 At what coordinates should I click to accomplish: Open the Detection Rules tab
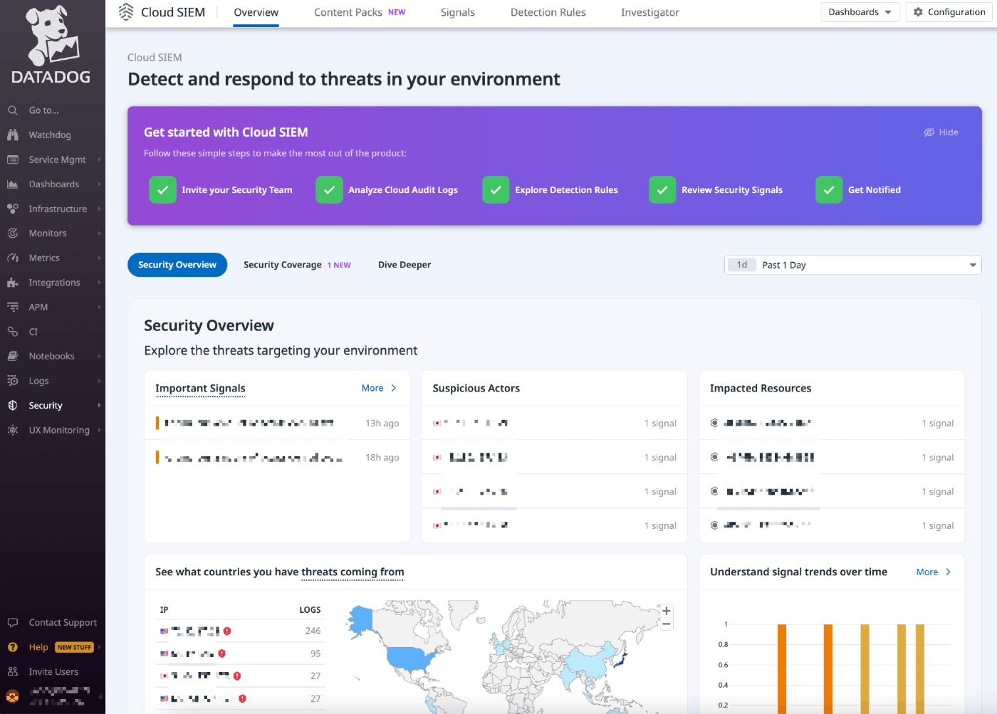548,13
